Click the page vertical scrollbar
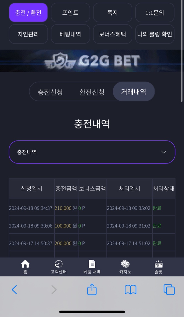The image size is (184, 317). tap(182, 50)
